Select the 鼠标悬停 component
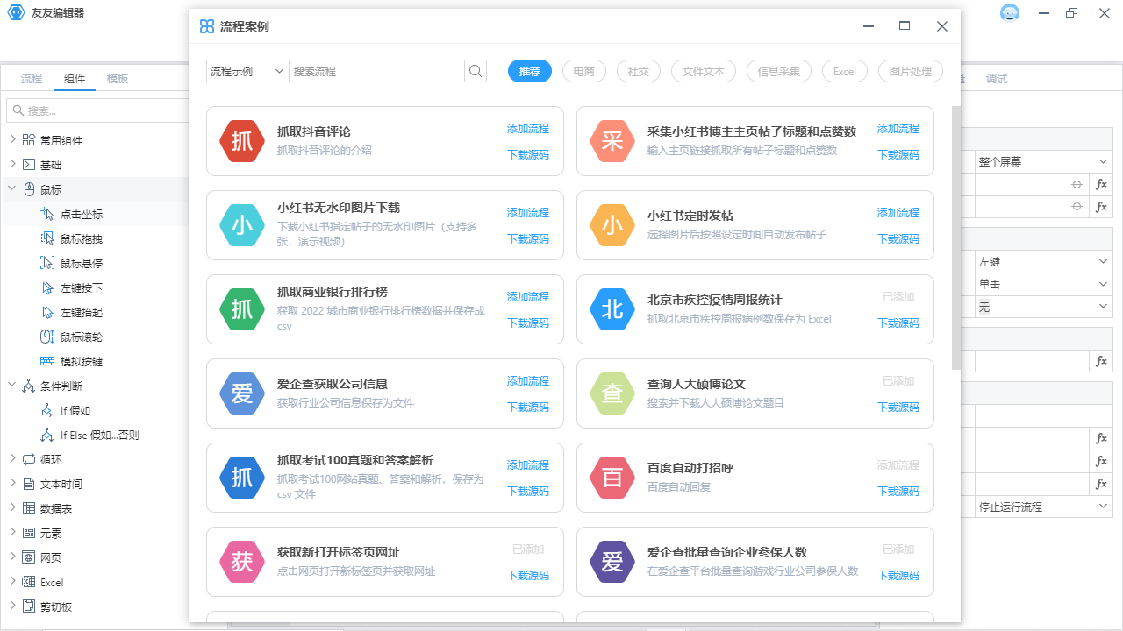Viewport: 1123px width, 631px height. click(74, 262)
